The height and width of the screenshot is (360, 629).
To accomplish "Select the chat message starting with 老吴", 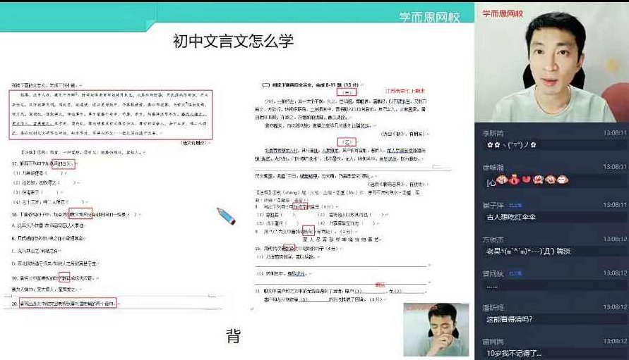I will coord(528,251).
